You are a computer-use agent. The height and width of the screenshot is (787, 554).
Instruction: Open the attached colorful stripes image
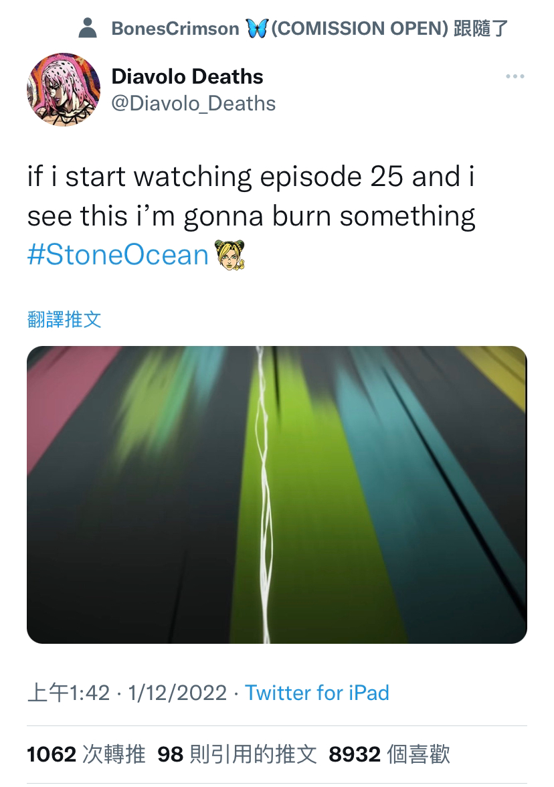coord(276,495)
